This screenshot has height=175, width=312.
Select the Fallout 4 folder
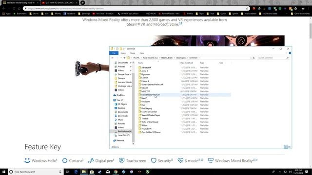coord(145,81)
